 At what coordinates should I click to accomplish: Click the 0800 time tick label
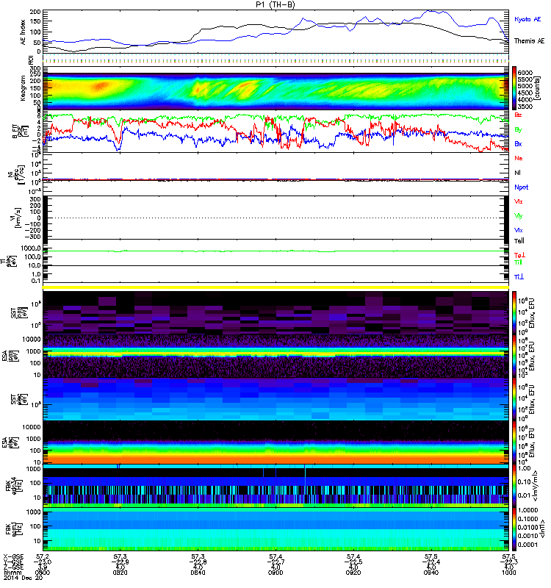click(43, 573)
